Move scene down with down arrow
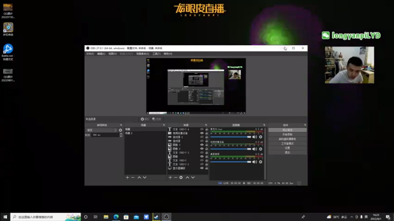 tap(145, 177)
